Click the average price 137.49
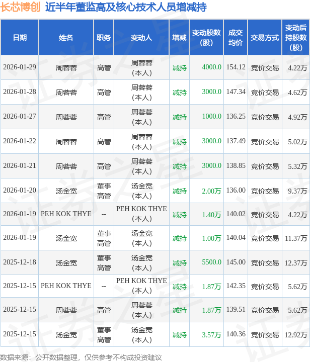Screen dimensions: 310x362 (236, 141)
